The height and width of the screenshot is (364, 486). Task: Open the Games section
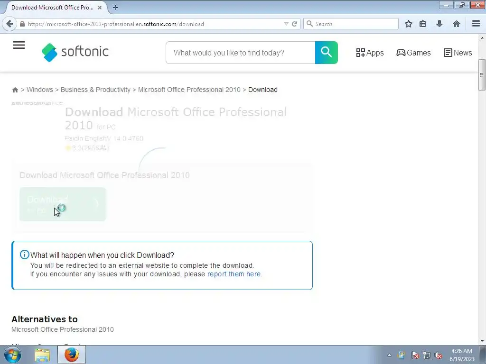[413, 53]
